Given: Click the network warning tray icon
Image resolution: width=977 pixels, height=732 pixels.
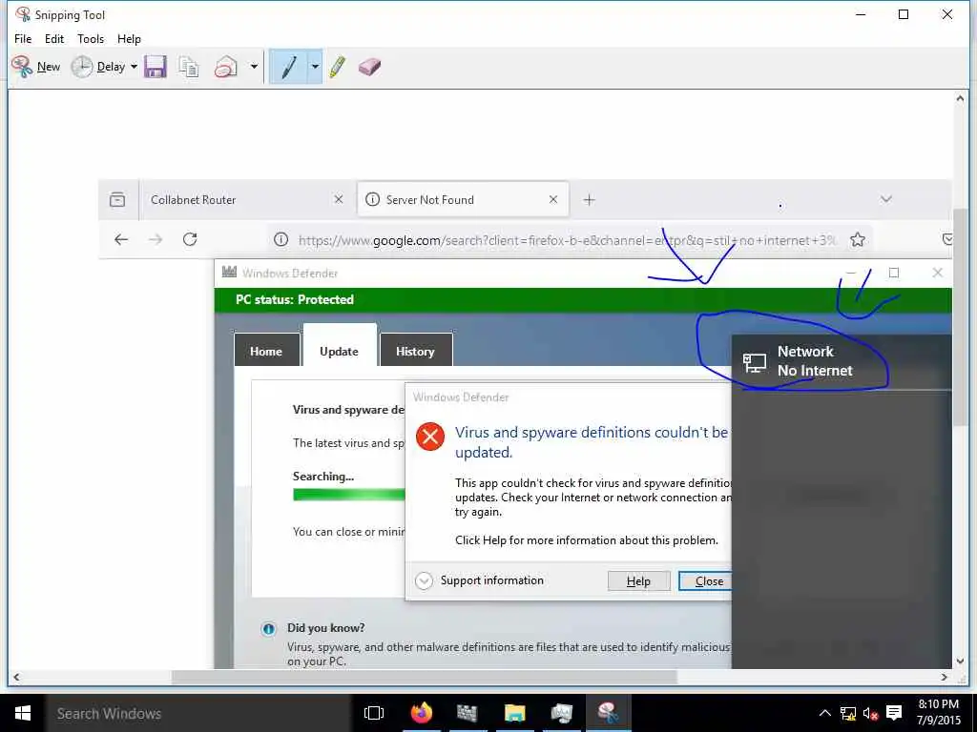Looking at the screenshot, I should (x=848, y=713).
